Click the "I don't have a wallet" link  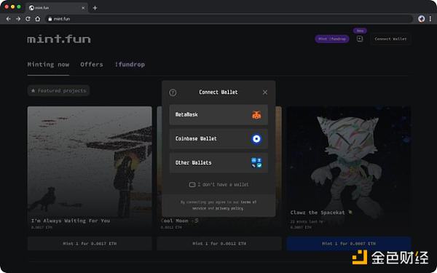(x=223, y=184)
